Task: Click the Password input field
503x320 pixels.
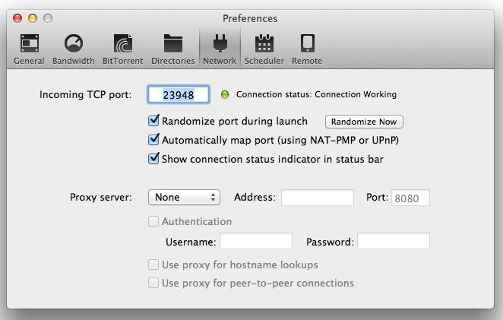Action: [393, 242]
